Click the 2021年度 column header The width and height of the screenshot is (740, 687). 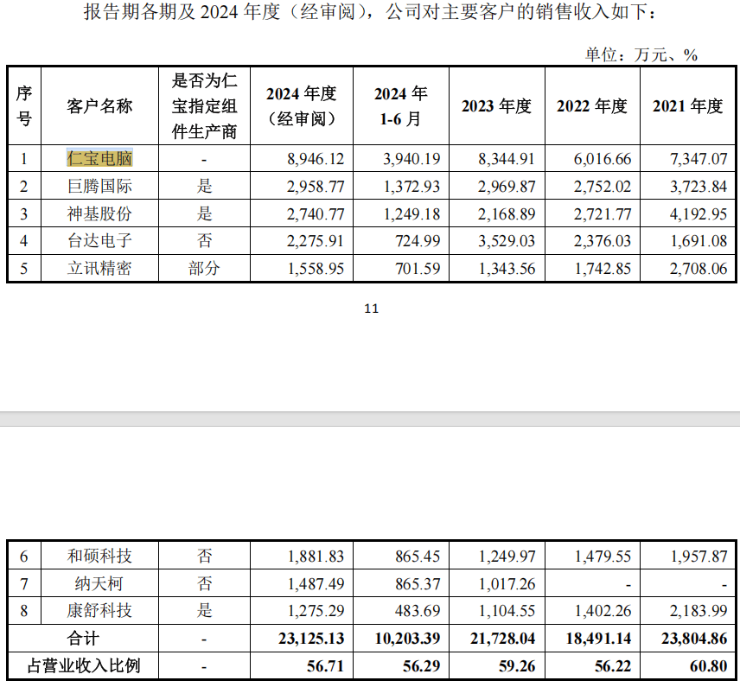[687, 106]
